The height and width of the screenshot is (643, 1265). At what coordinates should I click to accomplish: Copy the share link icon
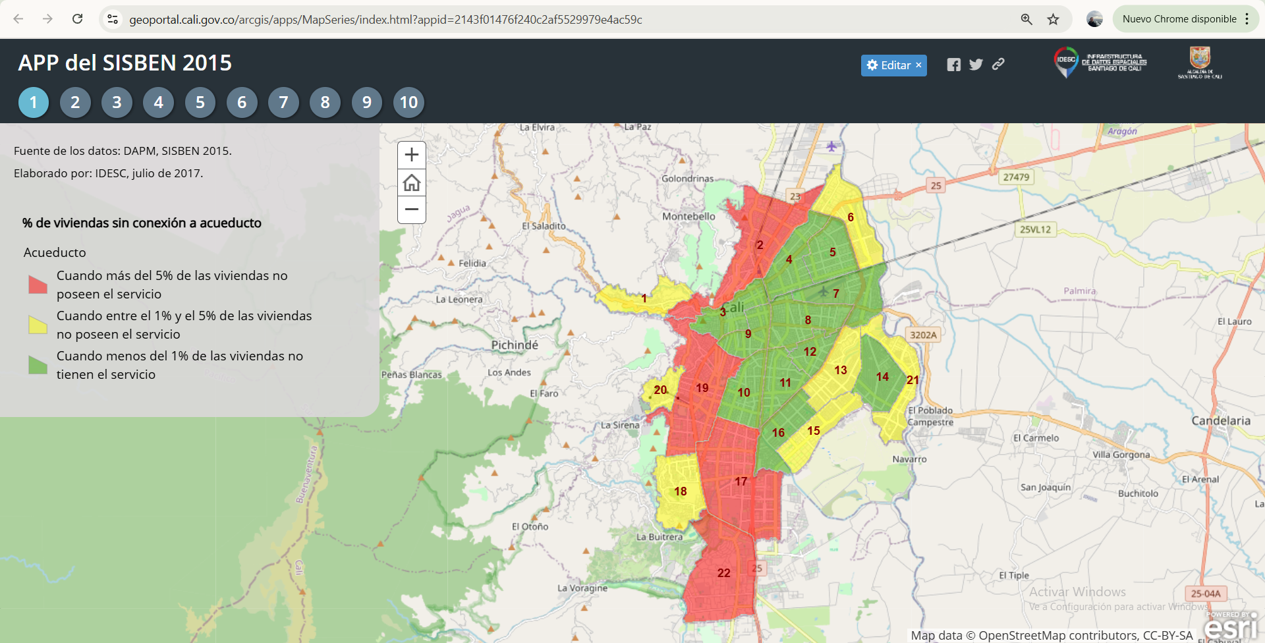click(998, 64)
